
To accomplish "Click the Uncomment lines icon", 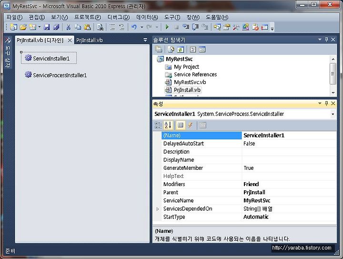I will (x=121, y=27).
